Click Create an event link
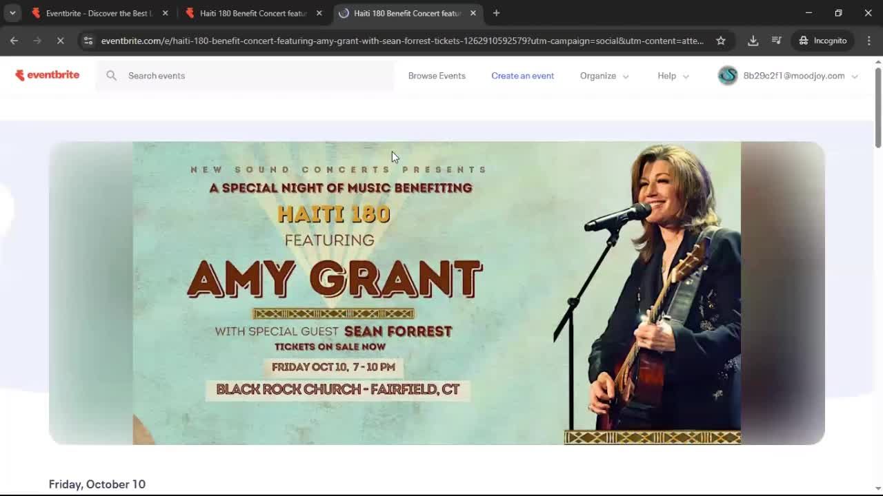This screenshot has width=883, height=496. pos(522,76)
